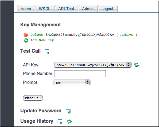This screenshot has height=127, width=159.
Task: Click the Logout tab
Action: [108, 9]
